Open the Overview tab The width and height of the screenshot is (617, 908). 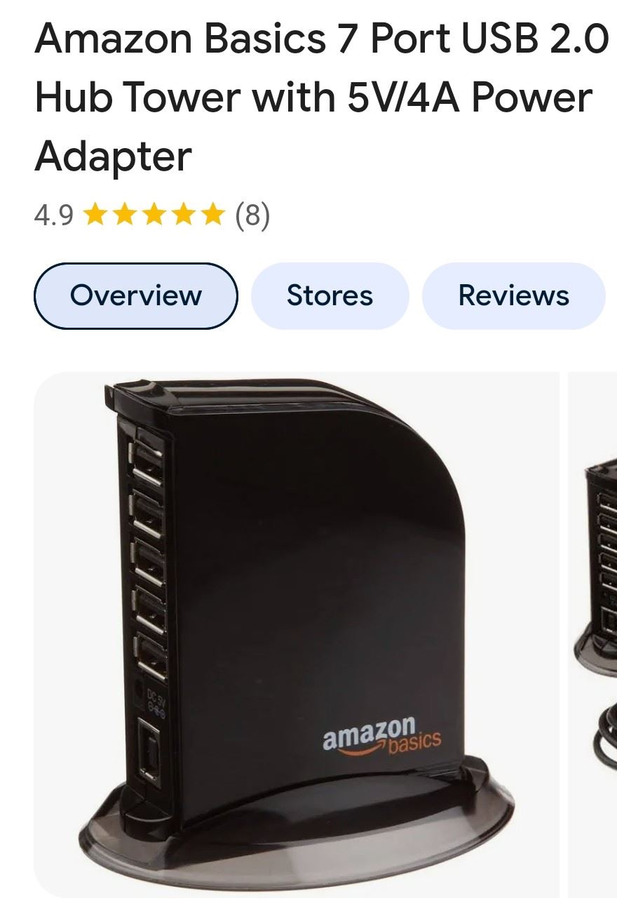[136, 295]
